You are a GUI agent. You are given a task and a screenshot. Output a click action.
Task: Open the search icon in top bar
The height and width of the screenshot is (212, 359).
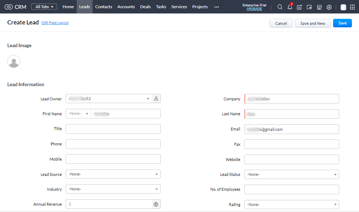click(280, 7)
